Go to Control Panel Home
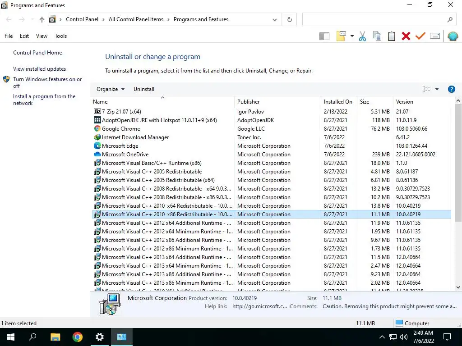The image size is (462, 346). [37, 53]
